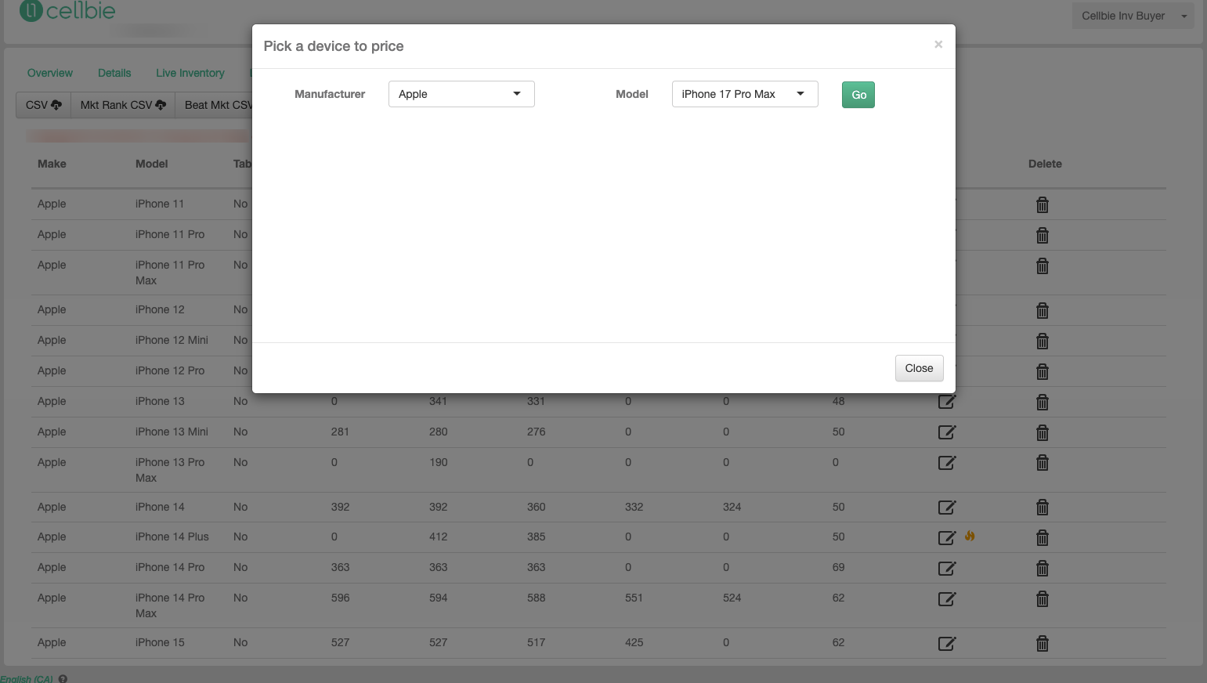Click the Close button in the dialog
1207x683 pixels.
click(x=919, y=368)
